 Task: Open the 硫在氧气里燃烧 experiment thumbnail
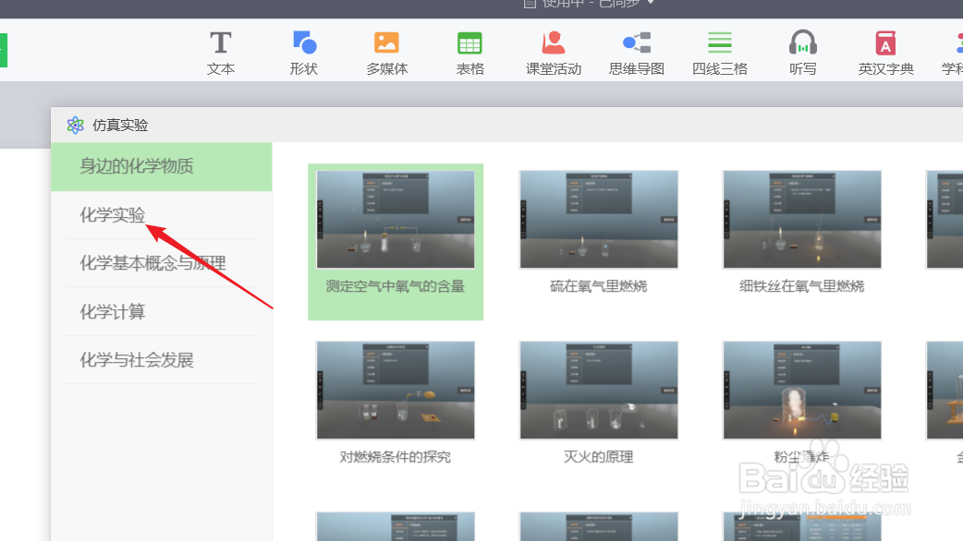pyautogui.click(x=599, y=220)
